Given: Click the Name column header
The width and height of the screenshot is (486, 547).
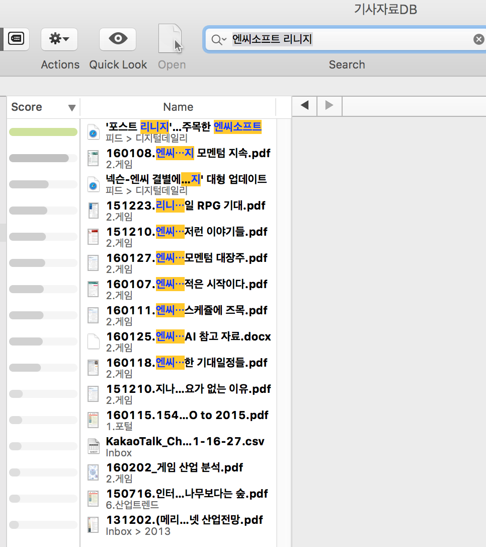Looking at the screenshot, I should 178,107.
